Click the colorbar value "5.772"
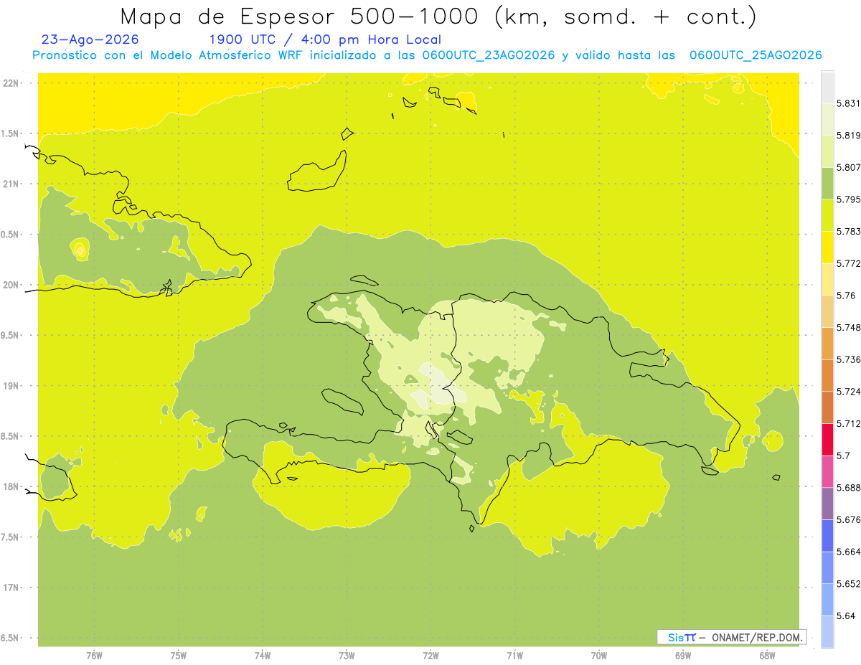 click(x=849, y=263)
